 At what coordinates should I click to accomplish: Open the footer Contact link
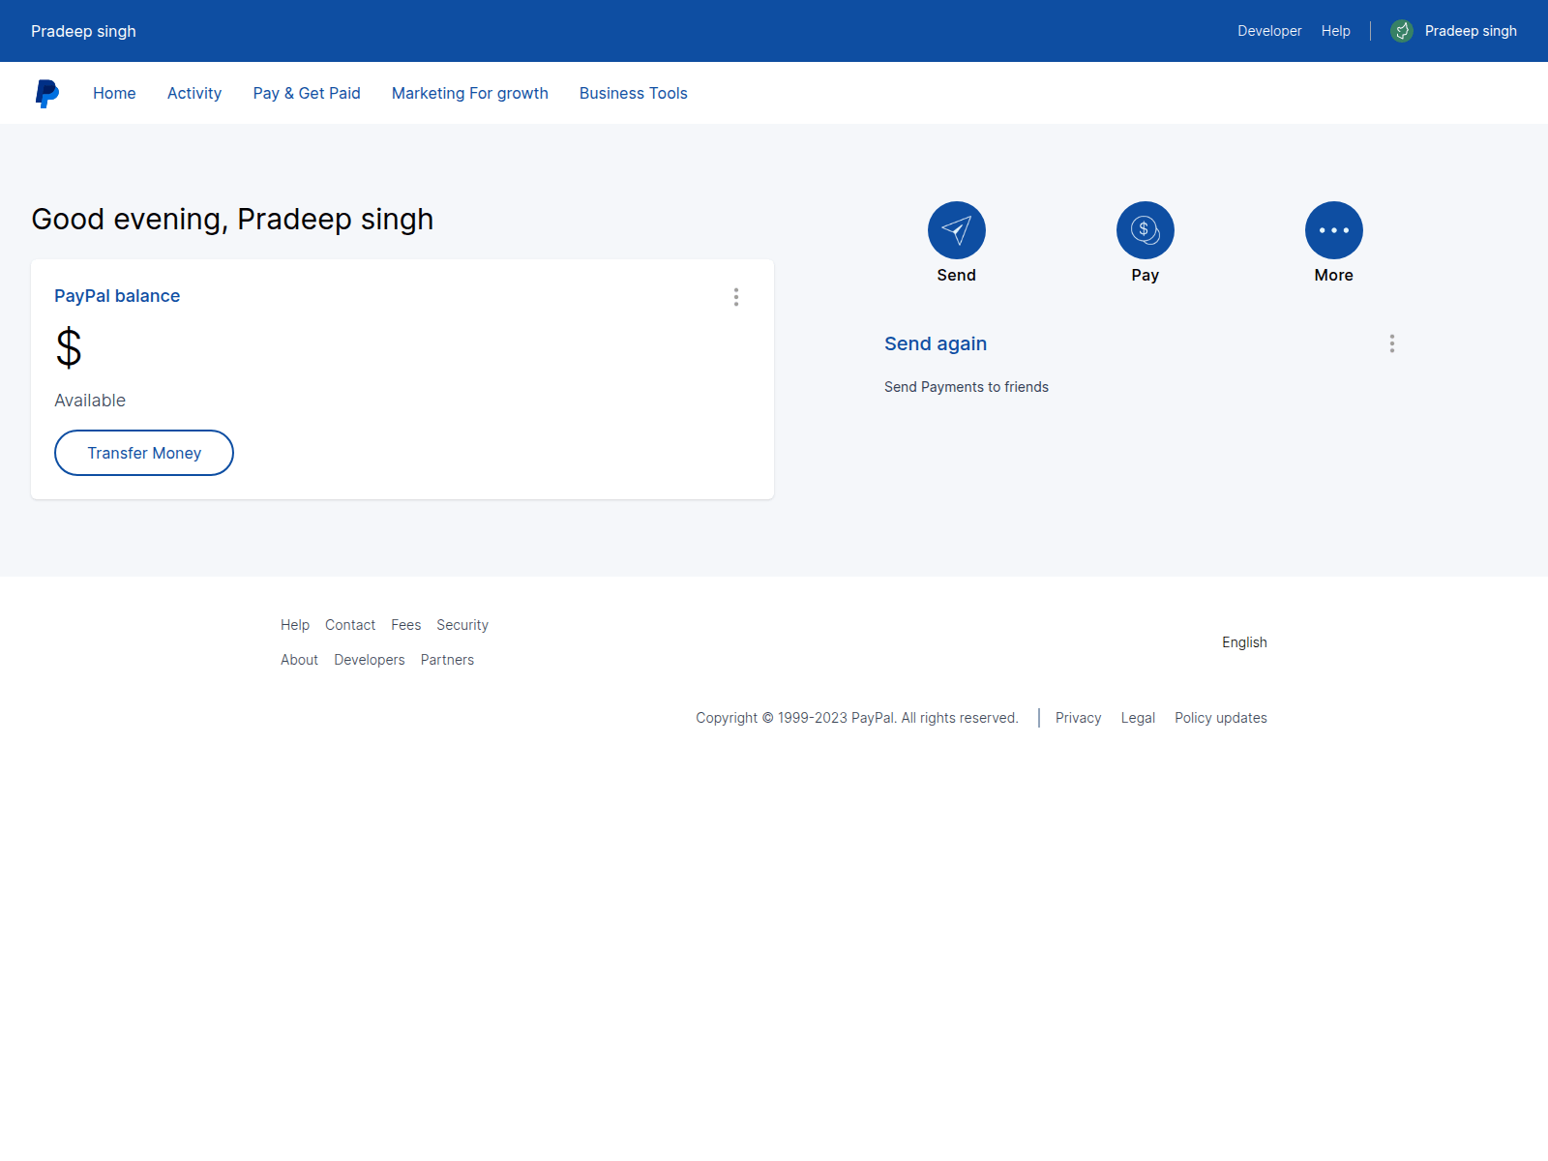350,625
